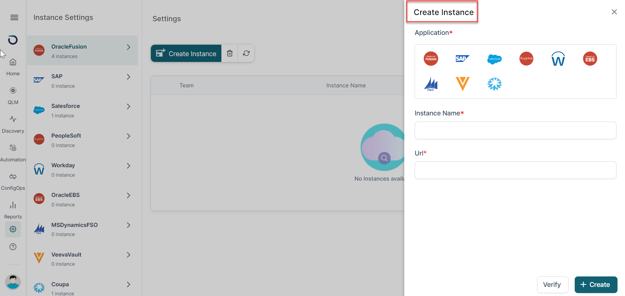Select OracleEBS in instance list

82,199
